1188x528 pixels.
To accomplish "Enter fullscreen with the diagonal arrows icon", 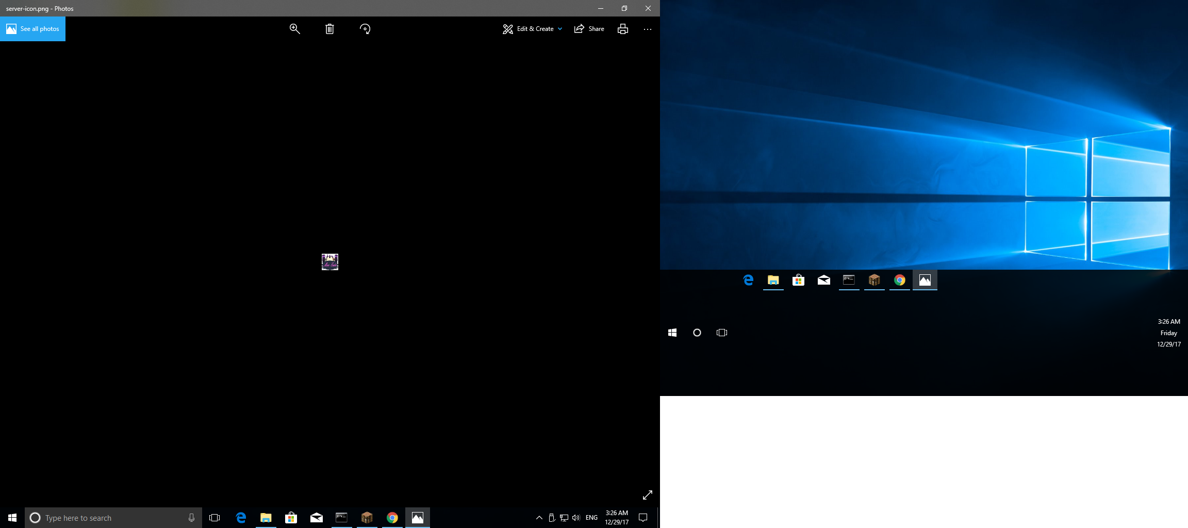I will pyautogui.click(x=648, y=495).
